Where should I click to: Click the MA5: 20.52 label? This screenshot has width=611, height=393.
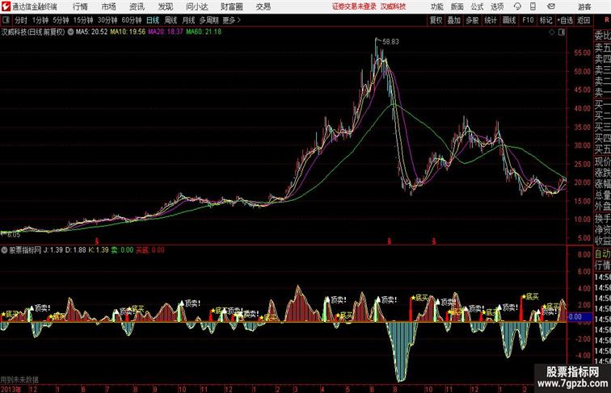91,32
